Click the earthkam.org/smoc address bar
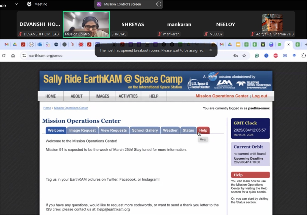 tap(123, 56)
